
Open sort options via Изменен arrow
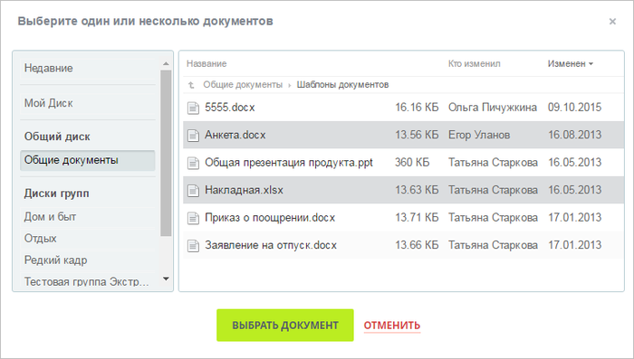(591, 64)
